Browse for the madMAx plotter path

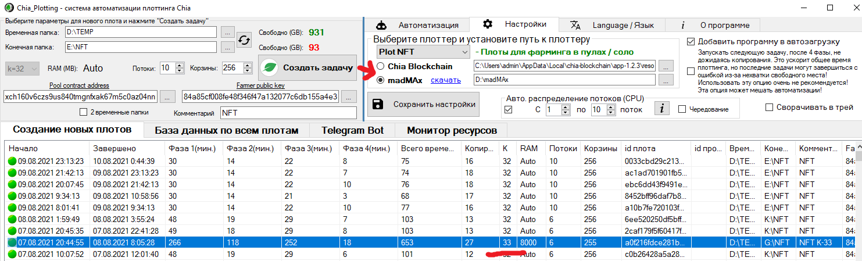coord(667,80)
